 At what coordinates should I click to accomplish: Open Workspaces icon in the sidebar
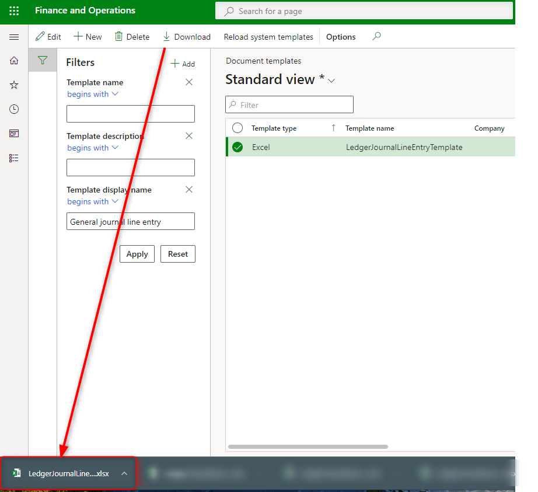point(14,134)
